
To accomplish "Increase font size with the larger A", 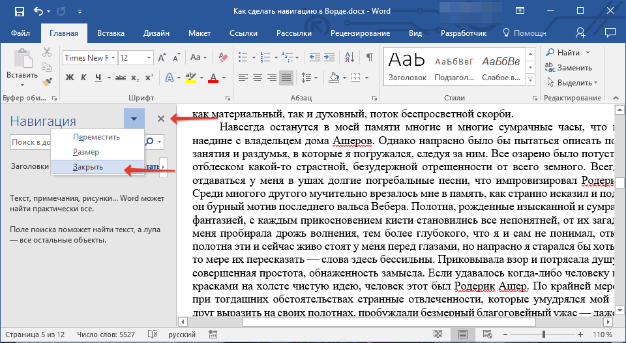I will click(x=162, y=58).
